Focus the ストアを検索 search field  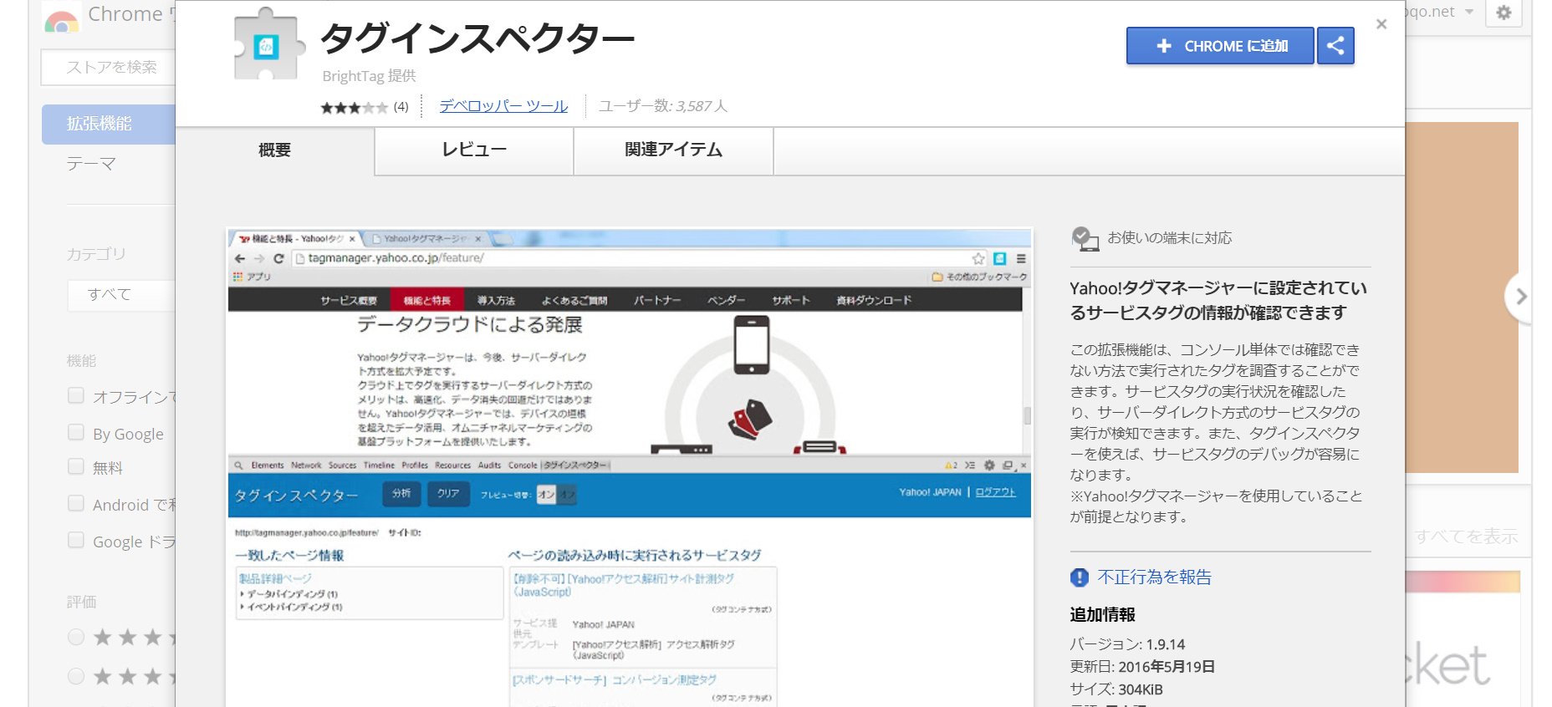pyautogui.click(x=108, y=67)
